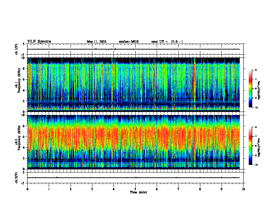Click the 'ch.3(V)' axis label
The image size is (274, 212).
pyautogui.click(x=17, y=178)
